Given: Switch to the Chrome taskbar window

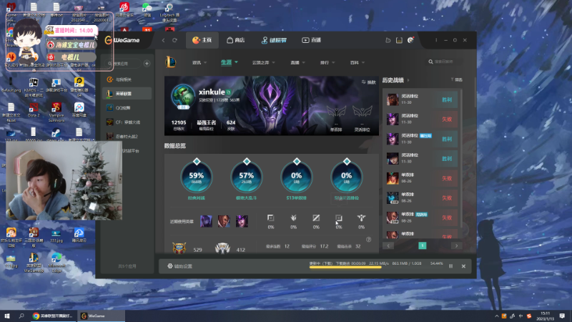Looking at the screenshot, I should pos(53,316).
